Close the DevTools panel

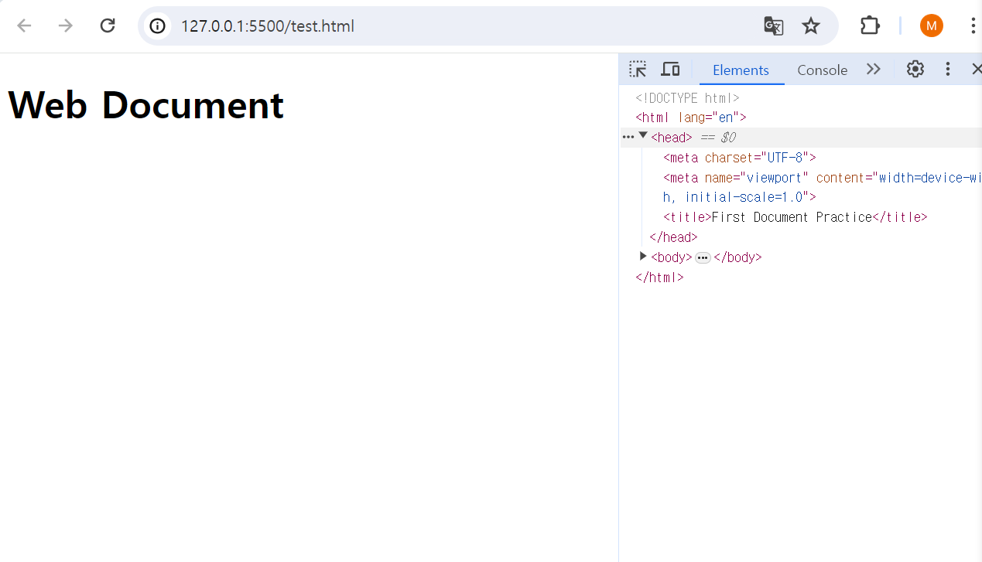[x=976, y=70]
